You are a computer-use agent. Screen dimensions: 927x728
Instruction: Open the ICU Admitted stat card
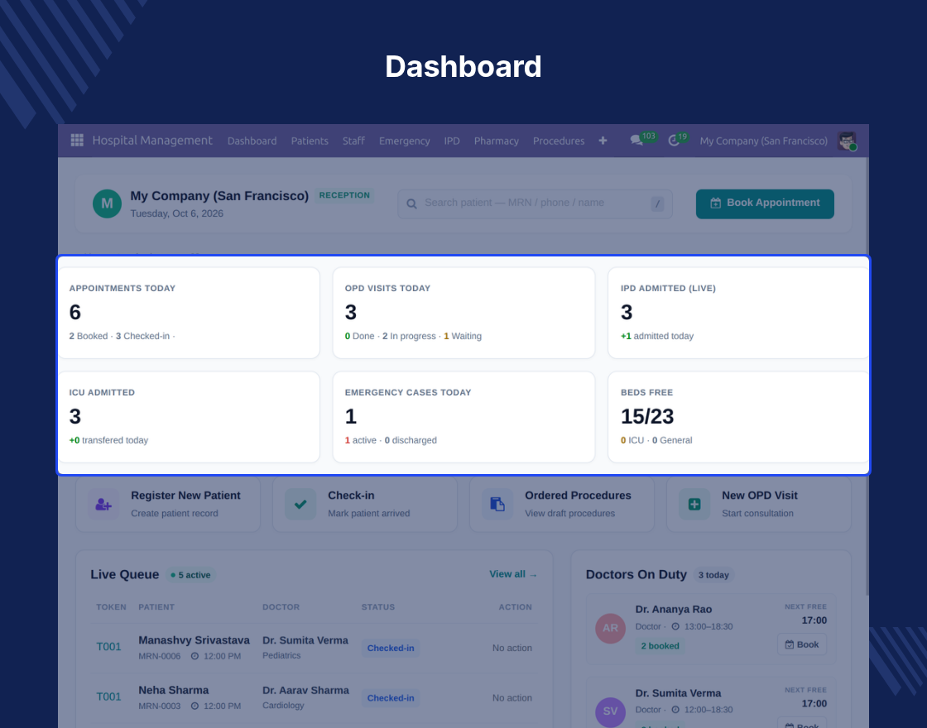189,417
